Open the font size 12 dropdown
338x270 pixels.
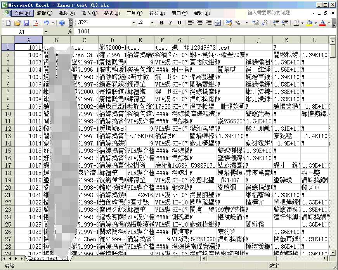pos(152,22)
